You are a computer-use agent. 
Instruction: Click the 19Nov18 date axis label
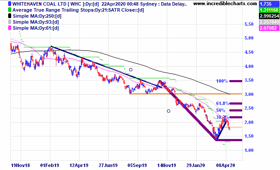coord(20,165)
